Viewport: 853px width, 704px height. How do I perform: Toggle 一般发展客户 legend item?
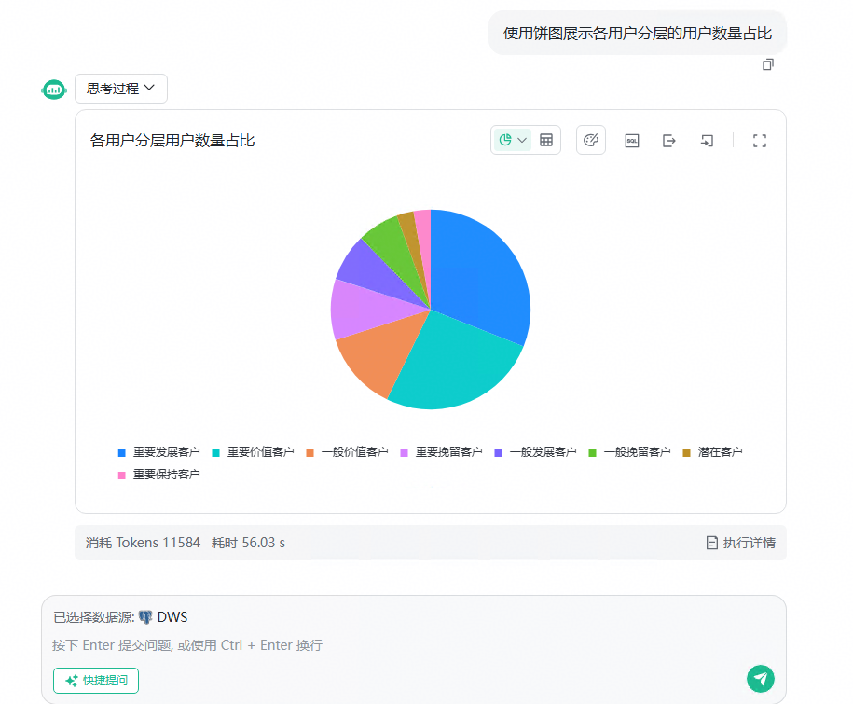coord(535,452)
